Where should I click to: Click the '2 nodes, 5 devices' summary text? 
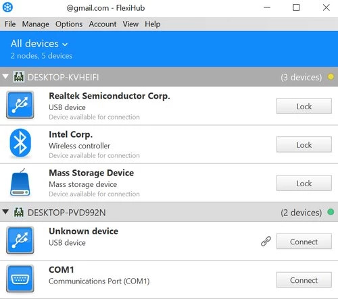41,56
